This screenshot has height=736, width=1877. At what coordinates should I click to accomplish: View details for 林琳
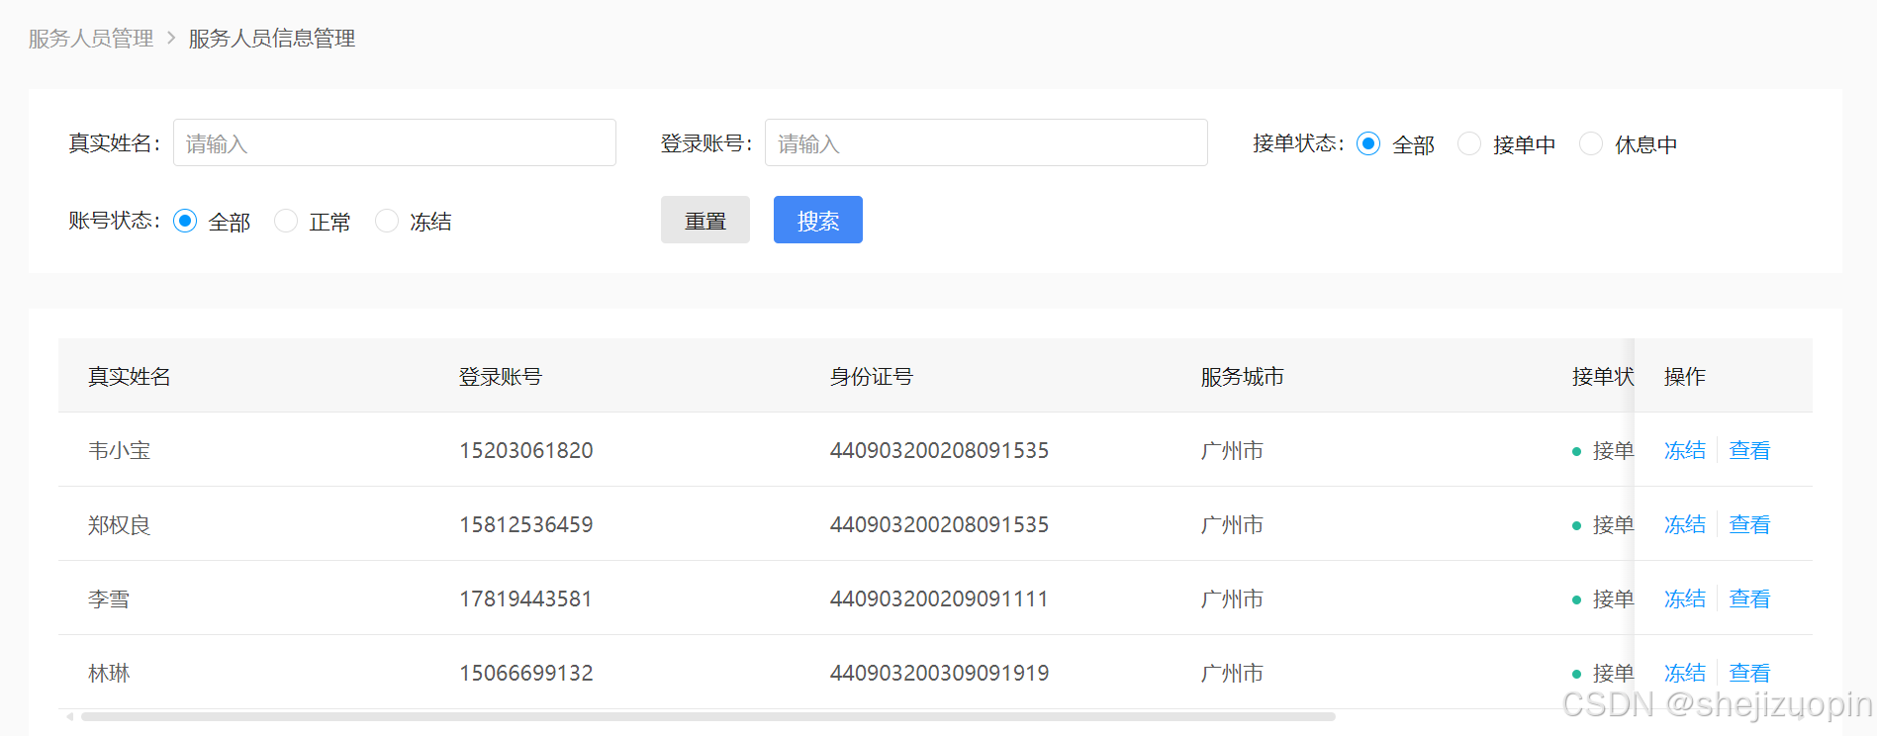point(1749,673)
